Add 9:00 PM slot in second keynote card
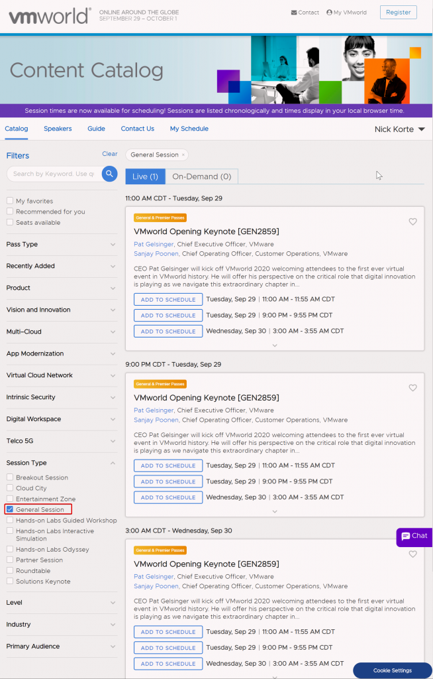Image resolution: width=433 pixels, height=679 pixels. coord(168,481)
